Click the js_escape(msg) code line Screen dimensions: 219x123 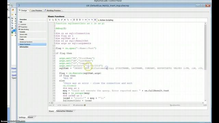click(76, 93)
